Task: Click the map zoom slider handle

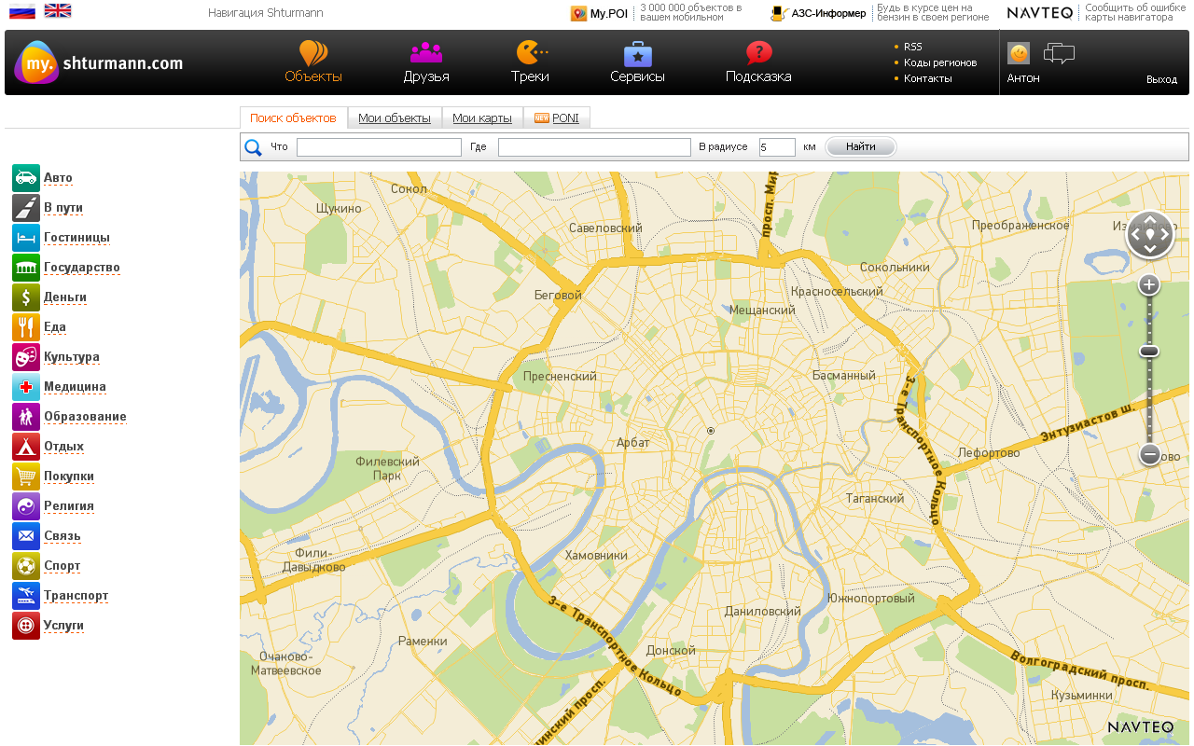Action: click(x=1149, y=352)
